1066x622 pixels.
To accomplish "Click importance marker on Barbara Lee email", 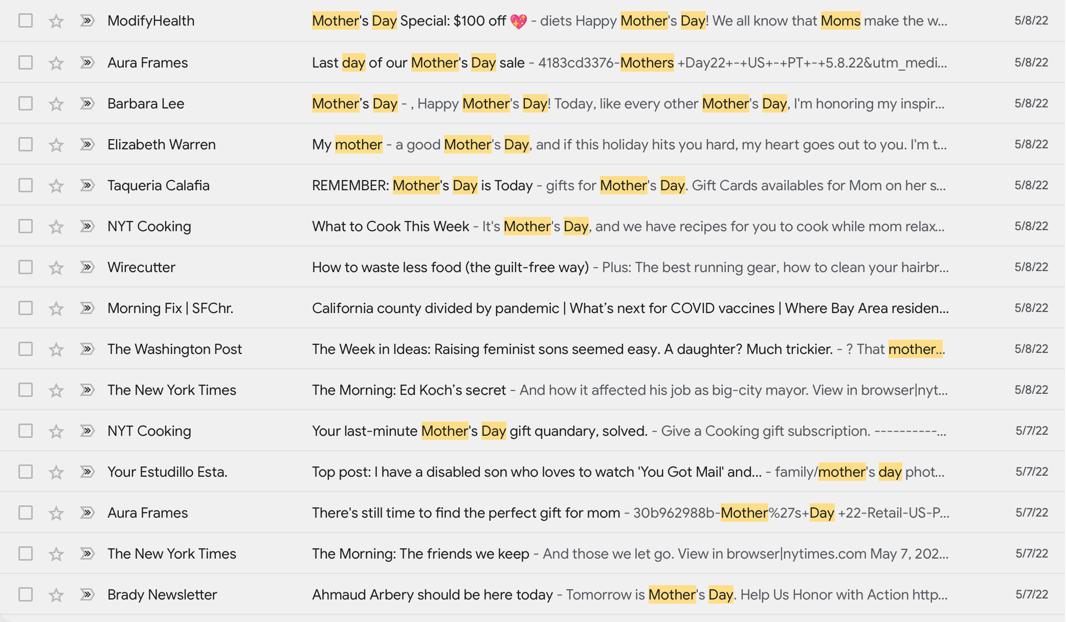I will point(87,103).
